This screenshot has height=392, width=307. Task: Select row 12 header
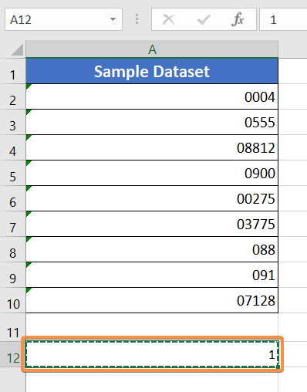tap(13, 354)
